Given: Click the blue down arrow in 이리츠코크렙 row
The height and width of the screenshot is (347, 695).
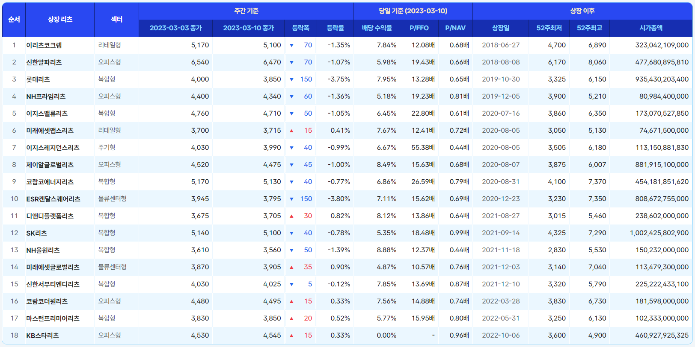Looking at the screenshot, I should pyautogui.click(x=291, y=45).
